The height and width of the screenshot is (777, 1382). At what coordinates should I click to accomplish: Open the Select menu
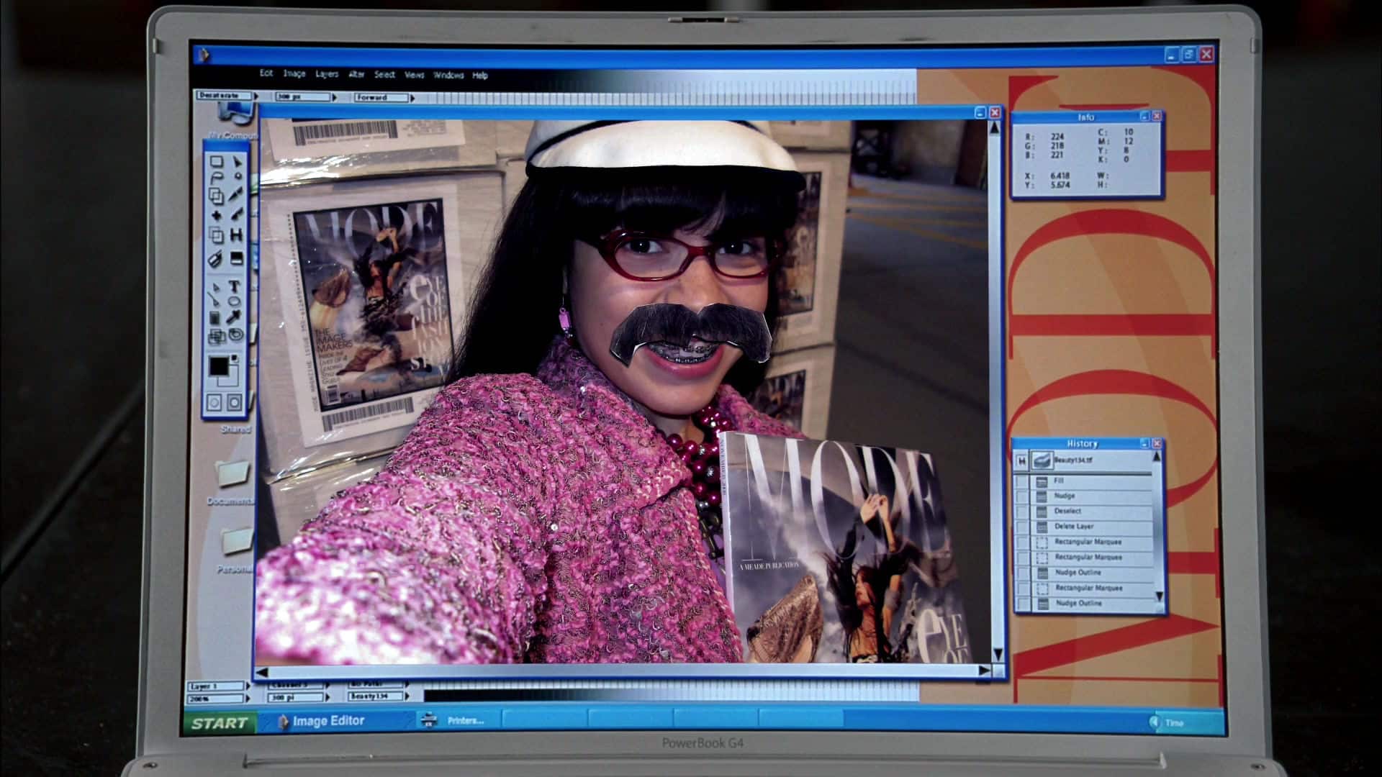tap(384, 75)
